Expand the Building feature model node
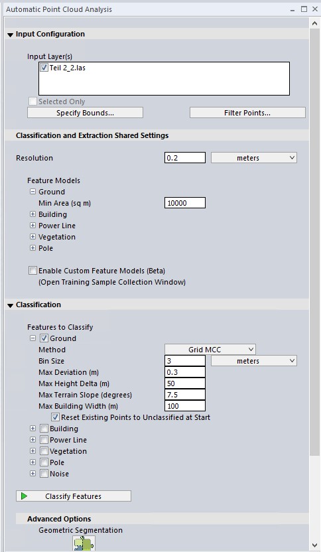 click(32, 214)
